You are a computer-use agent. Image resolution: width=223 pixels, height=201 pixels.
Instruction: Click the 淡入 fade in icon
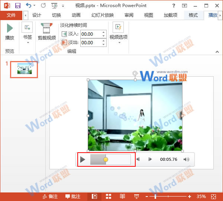[x=64, y=34]
